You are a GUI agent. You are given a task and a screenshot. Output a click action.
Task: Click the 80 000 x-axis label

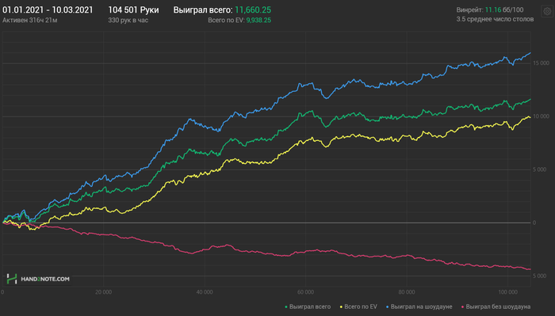(x=407, y=292)
